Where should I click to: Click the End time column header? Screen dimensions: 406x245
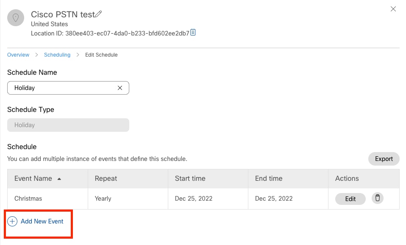[x=288, y=179]
